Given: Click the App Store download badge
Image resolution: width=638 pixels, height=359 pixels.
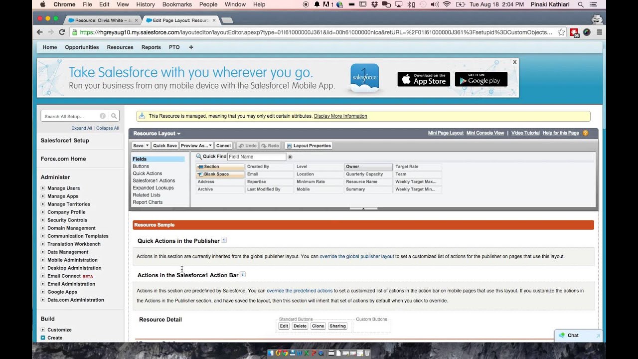Looking at the screenshot, I should click(x=424, y=79).
